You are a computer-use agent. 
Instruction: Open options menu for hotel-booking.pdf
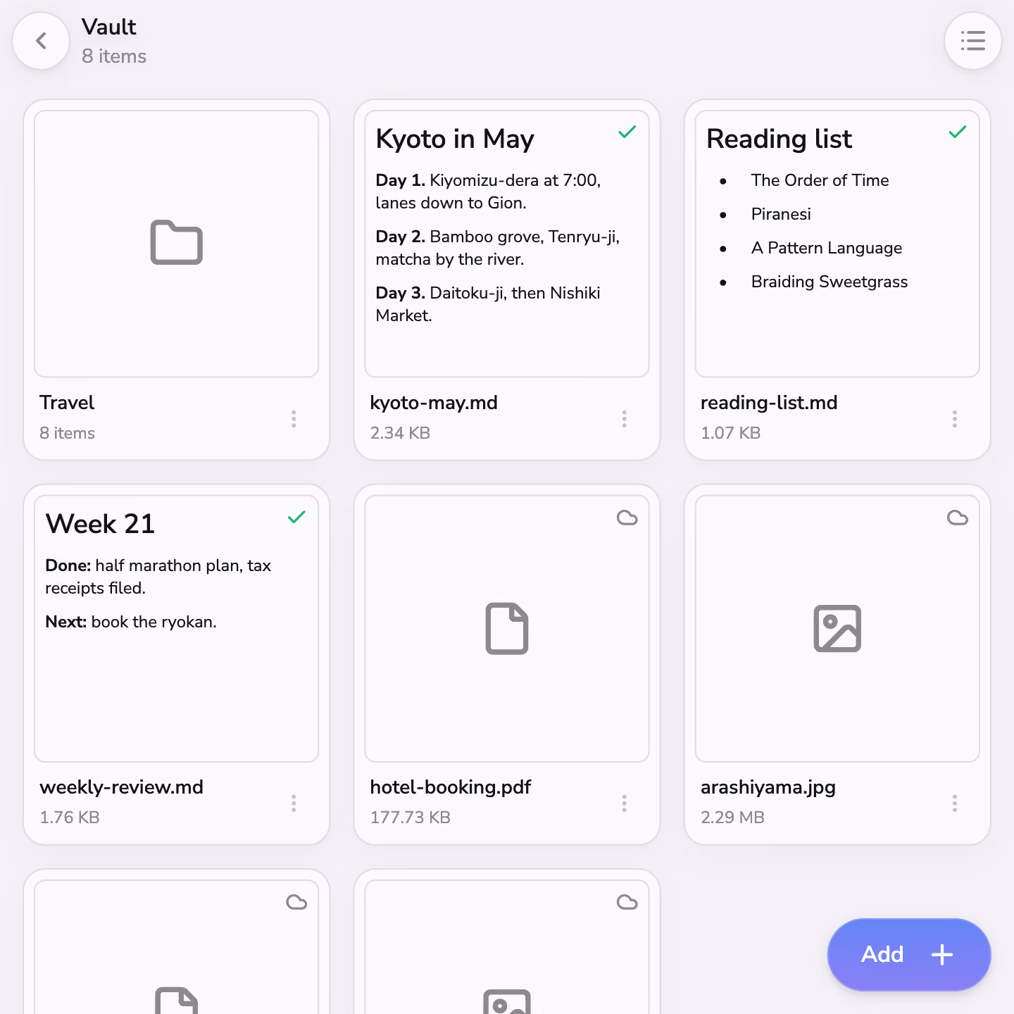tap(624, 803)
